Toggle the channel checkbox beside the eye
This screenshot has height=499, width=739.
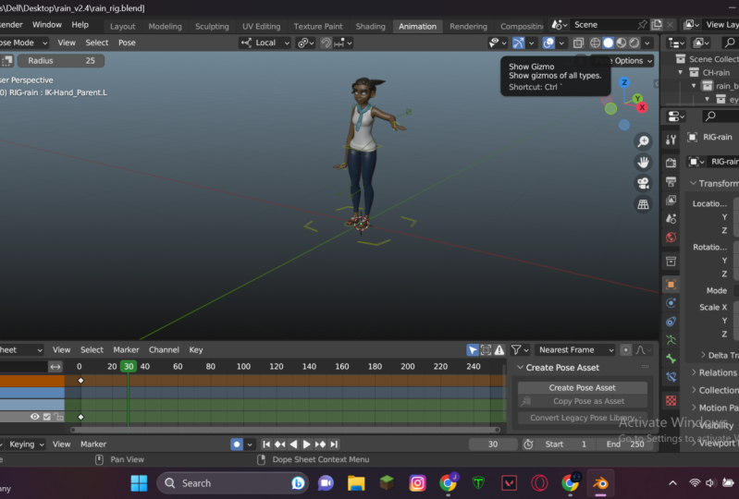coord(46,417)
